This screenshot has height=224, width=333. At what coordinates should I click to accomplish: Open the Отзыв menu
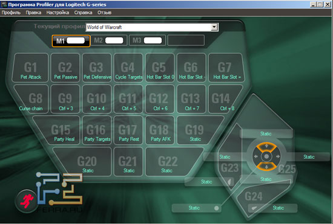coord(104,13)
